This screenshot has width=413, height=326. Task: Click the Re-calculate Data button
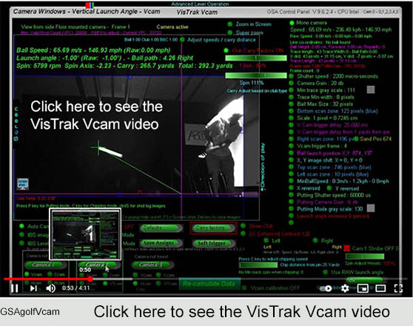[209, 284]
